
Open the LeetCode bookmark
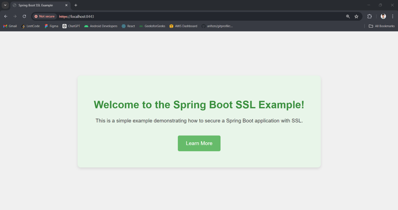(31, 26)
